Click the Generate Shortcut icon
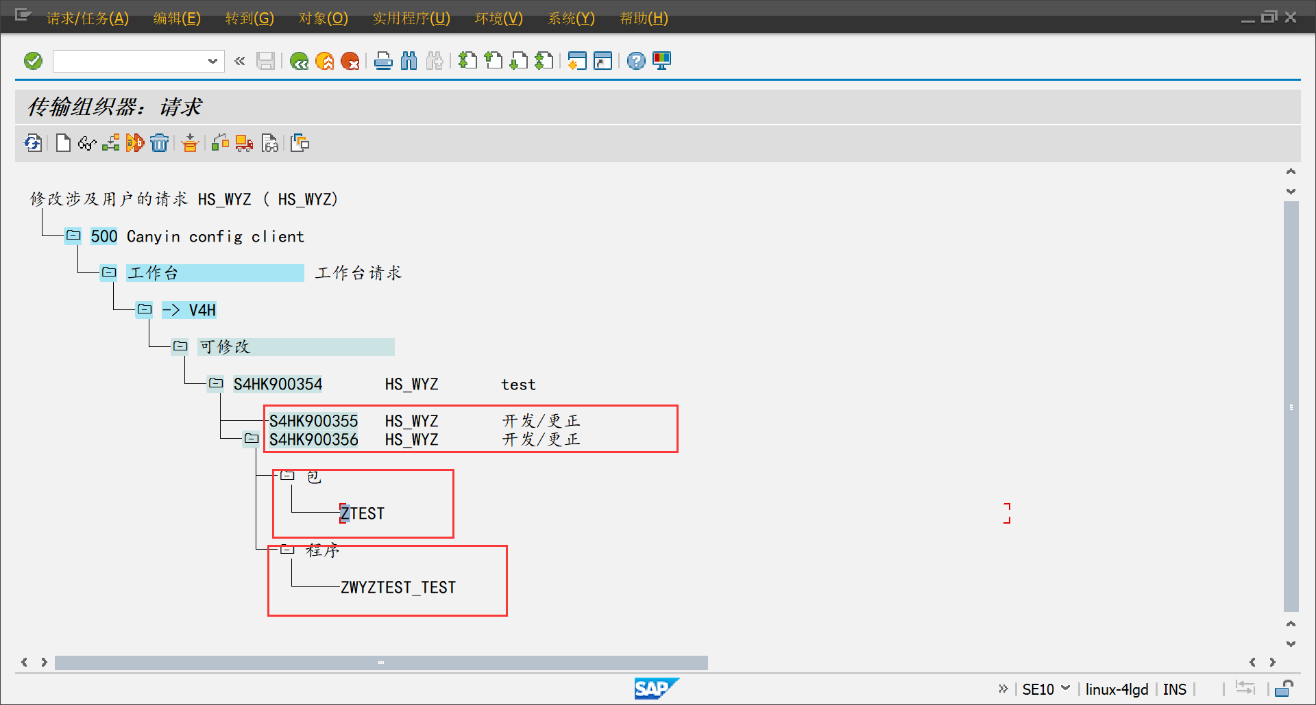Viewport: 1316px width, 705px height. coord(602,61)
